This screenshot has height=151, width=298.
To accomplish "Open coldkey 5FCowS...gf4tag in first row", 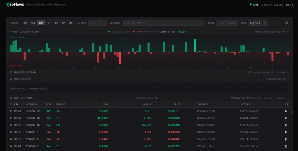I will tap(206, 111).
